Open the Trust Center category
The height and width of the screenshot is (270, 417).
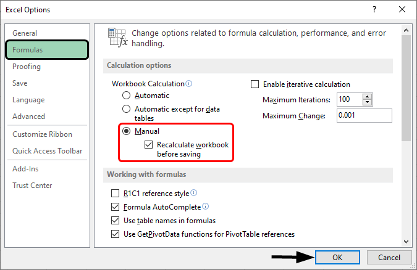coord(32,186)
